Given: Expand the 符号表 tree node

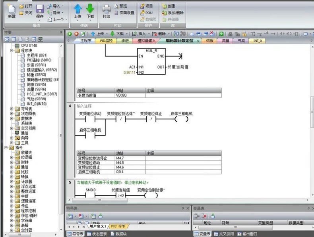Looking at the screenshot, I should (12, 109).
